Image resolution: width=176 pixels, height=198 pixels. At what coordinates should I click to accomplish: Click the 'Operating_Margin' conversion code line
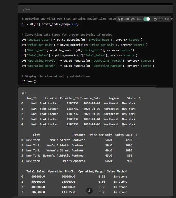tap(88, 66)
